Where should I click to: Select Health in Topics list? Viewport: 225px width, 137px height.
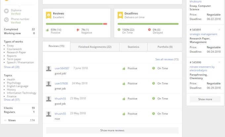(x=11, y=79)
